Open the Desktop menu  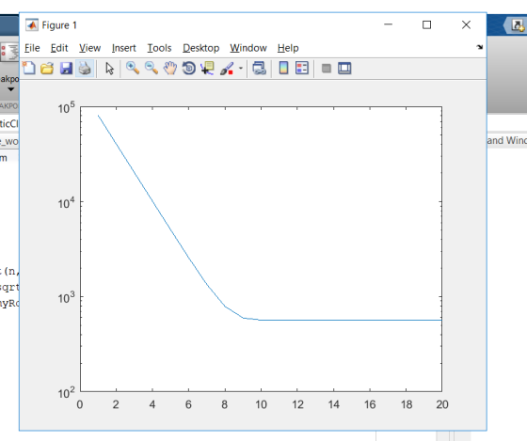pos(201,48)
